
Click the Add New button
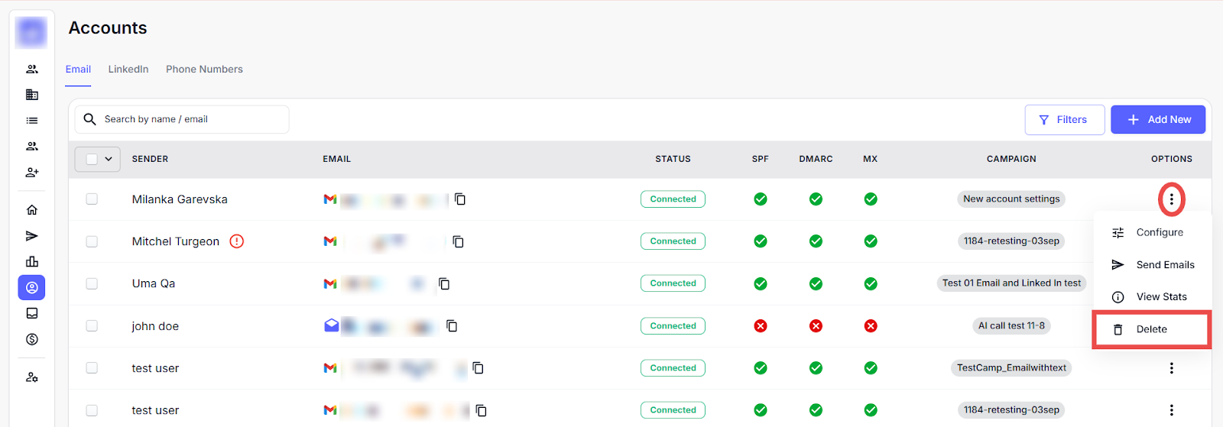[1157, 120]
